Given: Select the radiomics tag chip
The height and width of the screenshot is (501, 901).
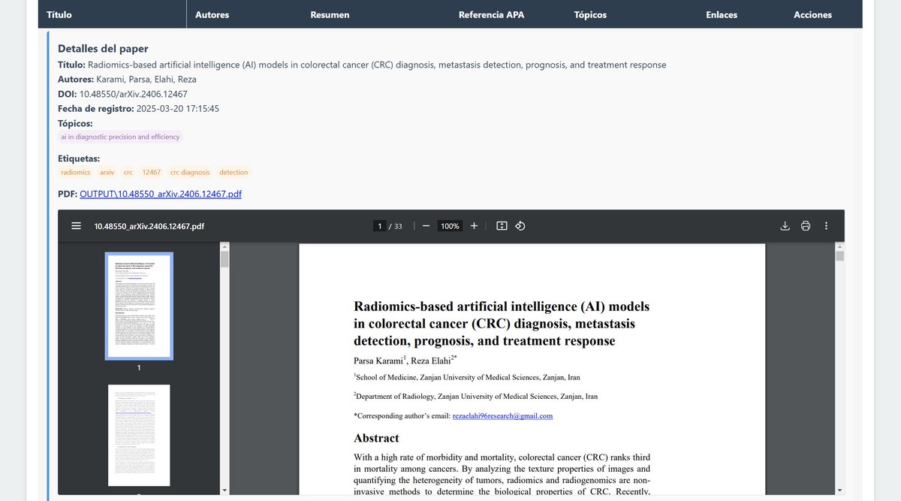Looking at the screenshot, I should (75, 172).
